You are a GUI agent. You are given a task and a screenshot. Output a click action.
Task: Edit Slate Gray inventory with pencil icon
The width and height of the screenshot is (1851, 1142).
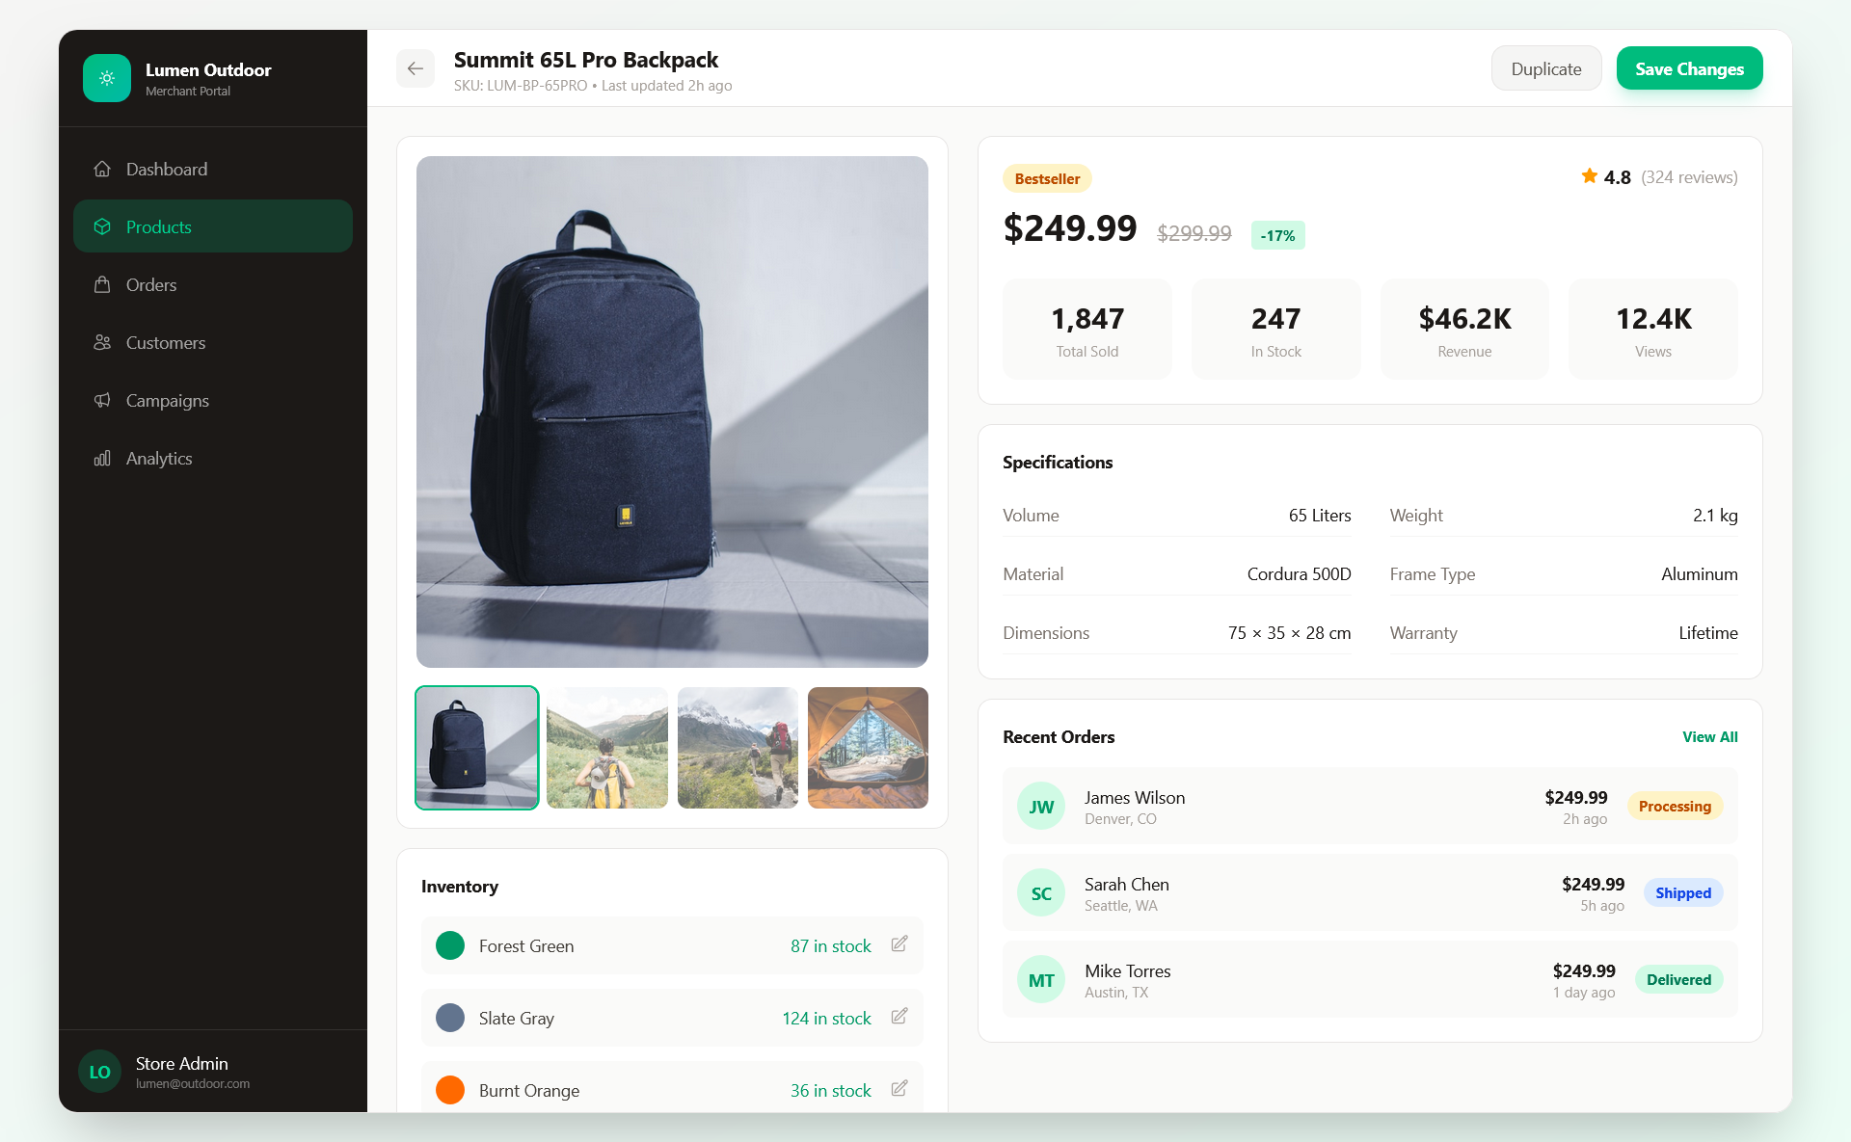click(x=899, y=1017)
